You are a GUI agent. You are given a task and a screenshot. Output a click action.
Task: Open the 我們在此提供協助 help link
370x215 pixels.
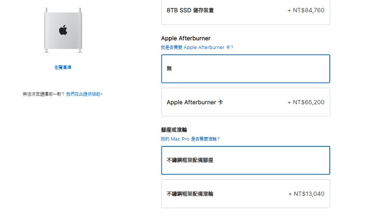[83, 94]
